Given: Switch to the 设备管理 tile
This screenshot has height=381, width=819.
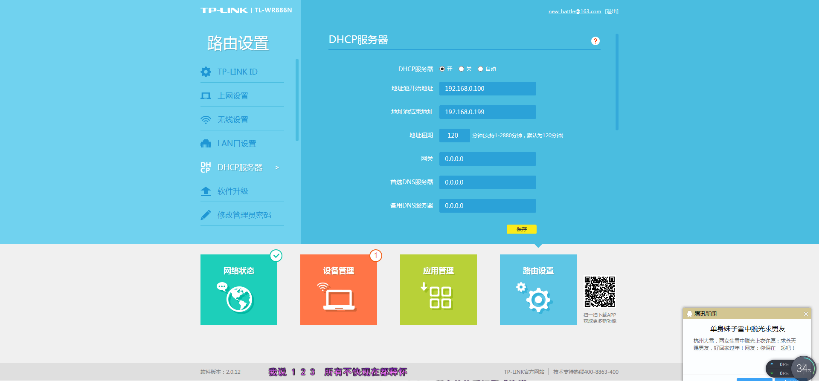Looking at the screenshot, I should (339, 290).
